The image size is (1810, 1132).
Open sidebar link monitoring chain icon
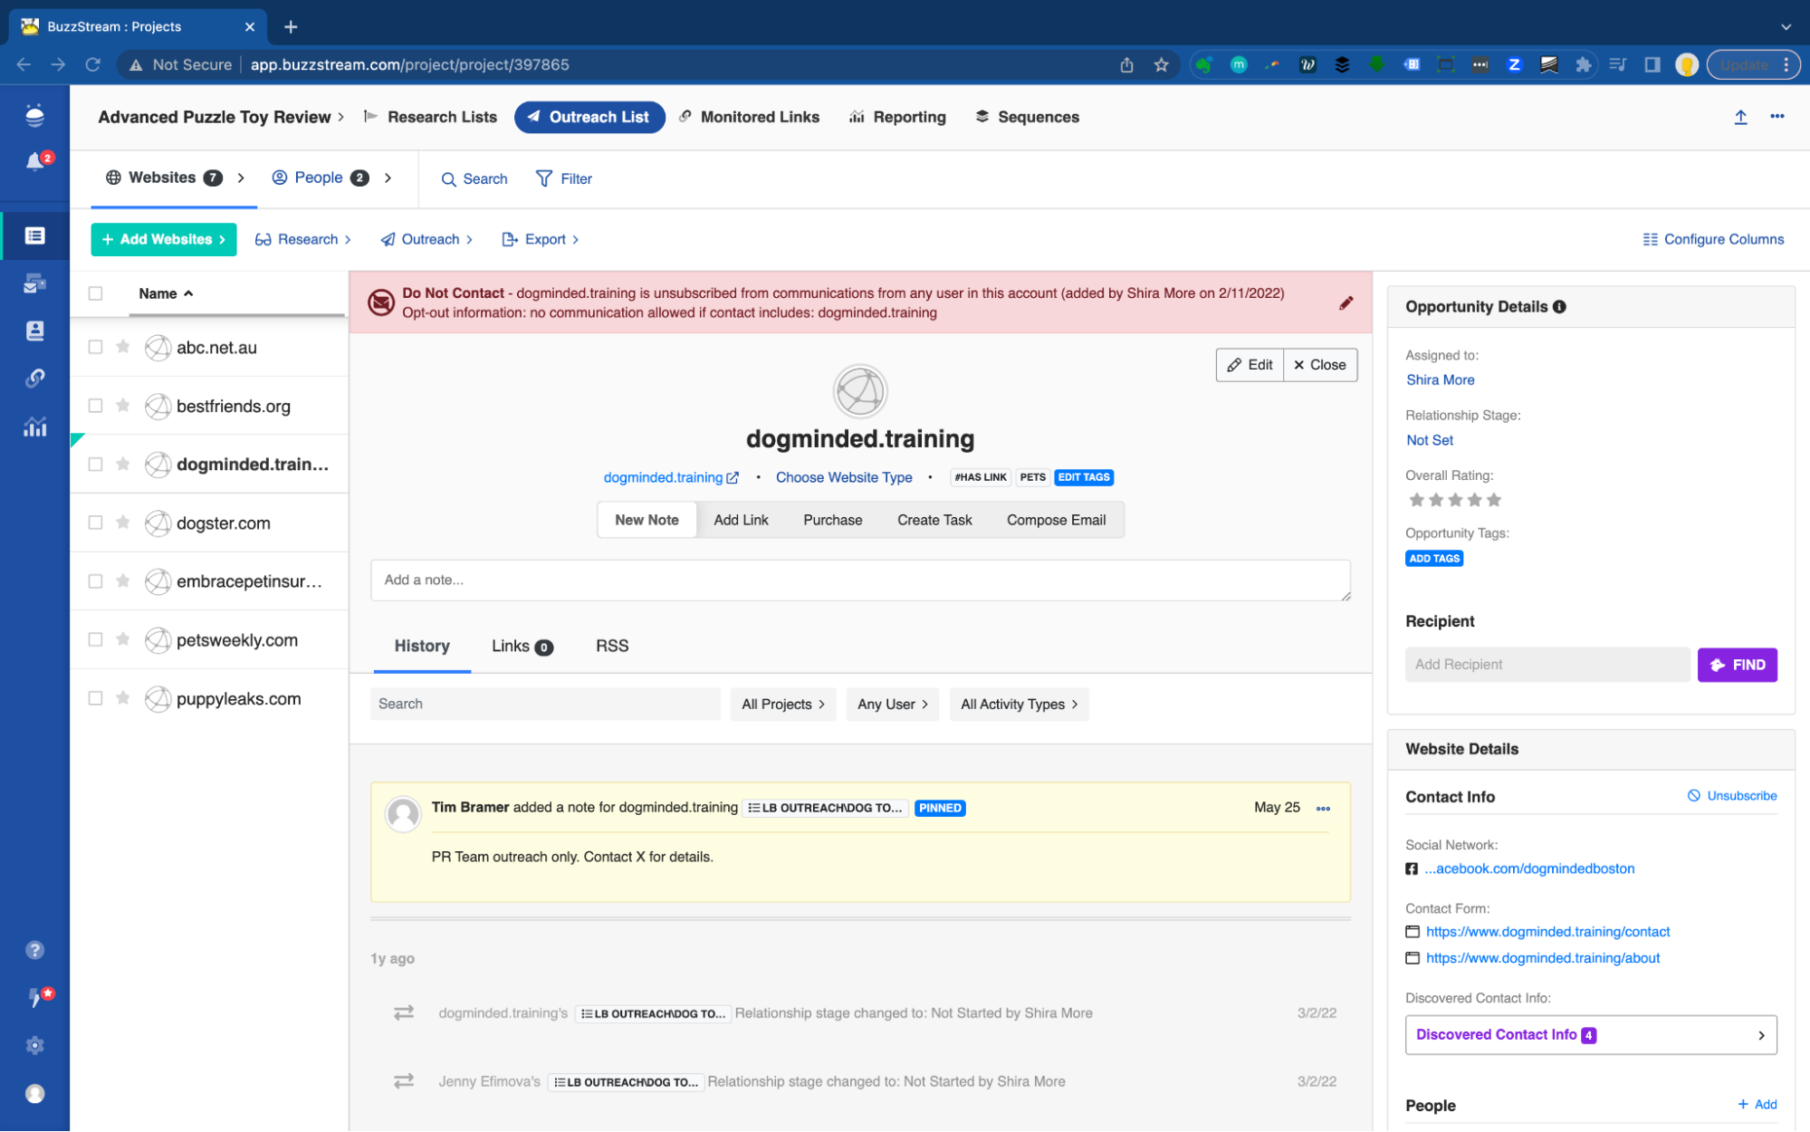pyautogui.click(x=34, y=379)
